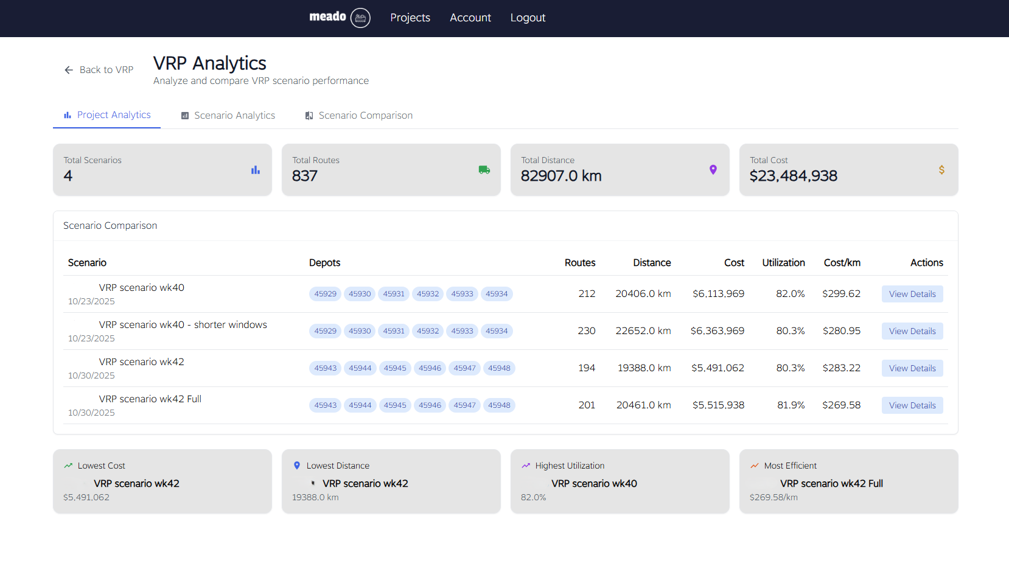Click the green trend icon on Lowest Cost card
The width and height of the screenshot is (1009, 569).
pos(68,465)
